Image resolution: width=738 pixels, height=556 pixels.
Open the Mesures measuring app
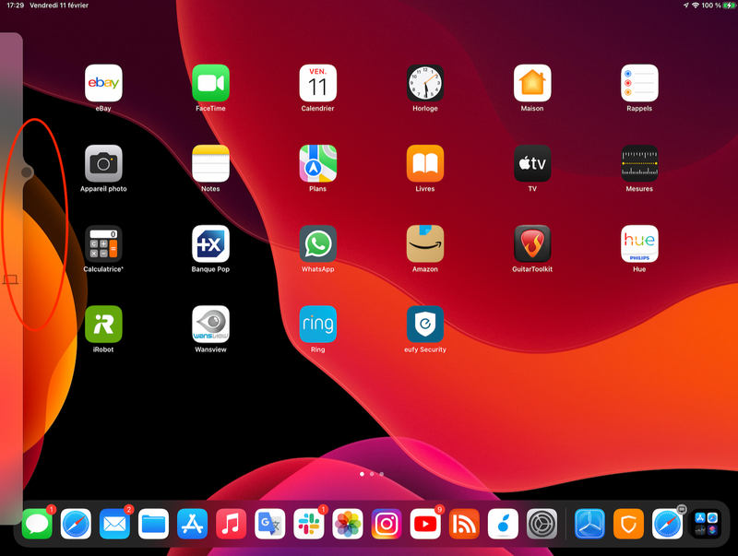(639, 163)
